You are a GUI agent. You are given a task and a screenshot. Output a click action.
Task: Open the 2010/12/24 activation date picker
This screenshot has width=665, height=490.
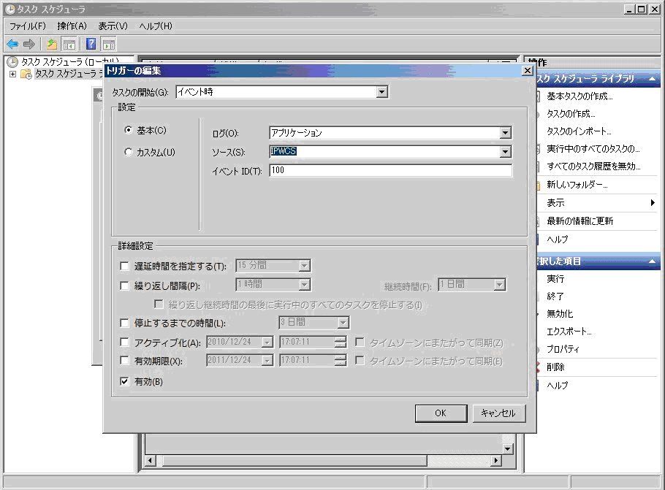(267, 342)
